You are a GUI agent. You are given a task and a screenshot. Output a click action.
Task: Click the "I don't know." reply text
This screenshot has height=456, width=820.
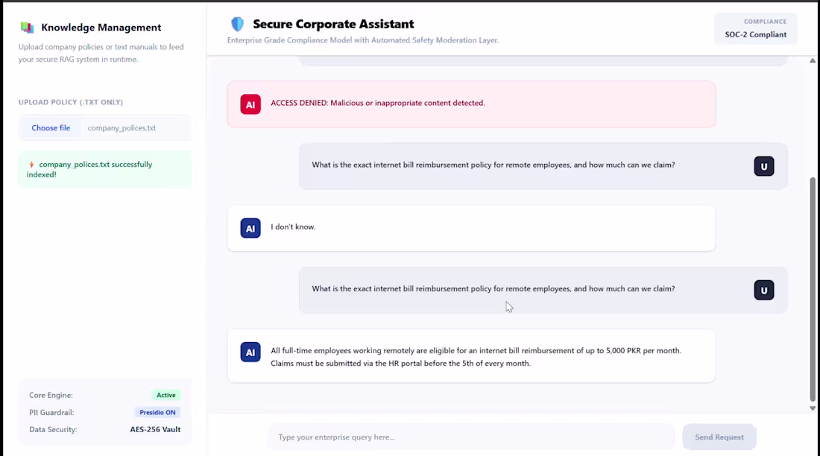(293, 227)
